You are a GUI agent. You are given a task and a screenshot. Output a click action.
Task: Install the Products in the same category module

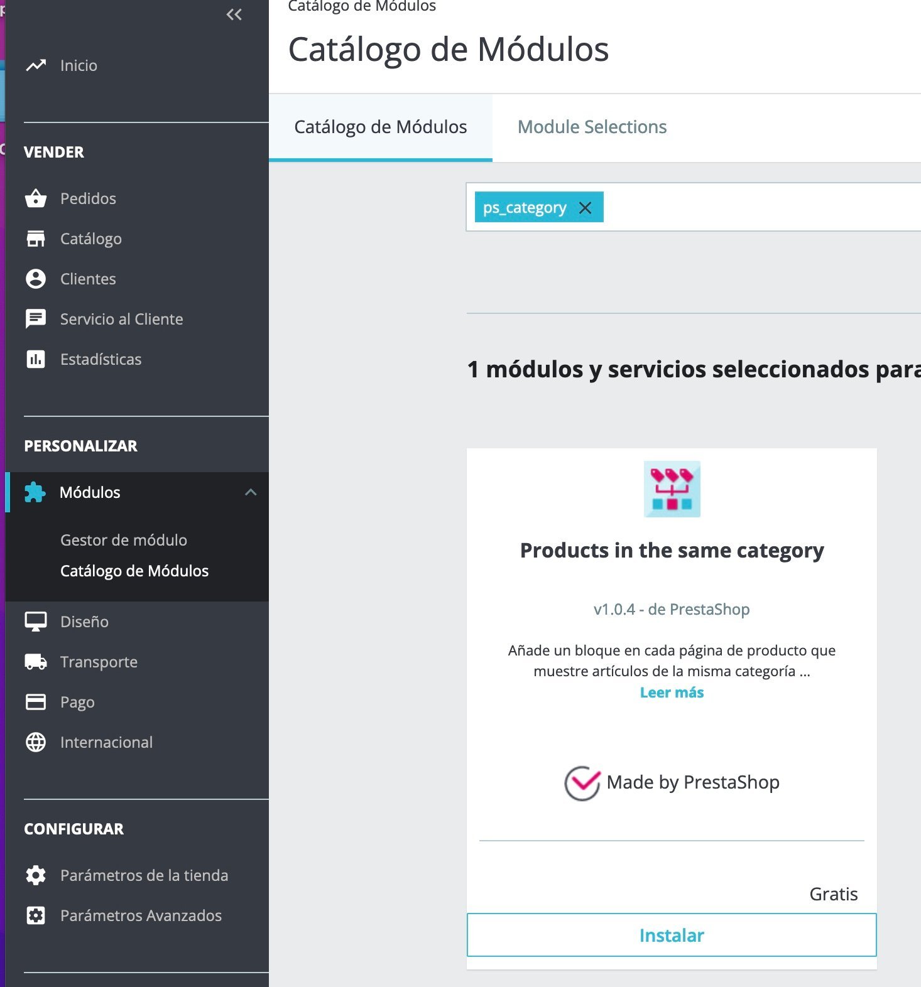(x=671, y=936)
